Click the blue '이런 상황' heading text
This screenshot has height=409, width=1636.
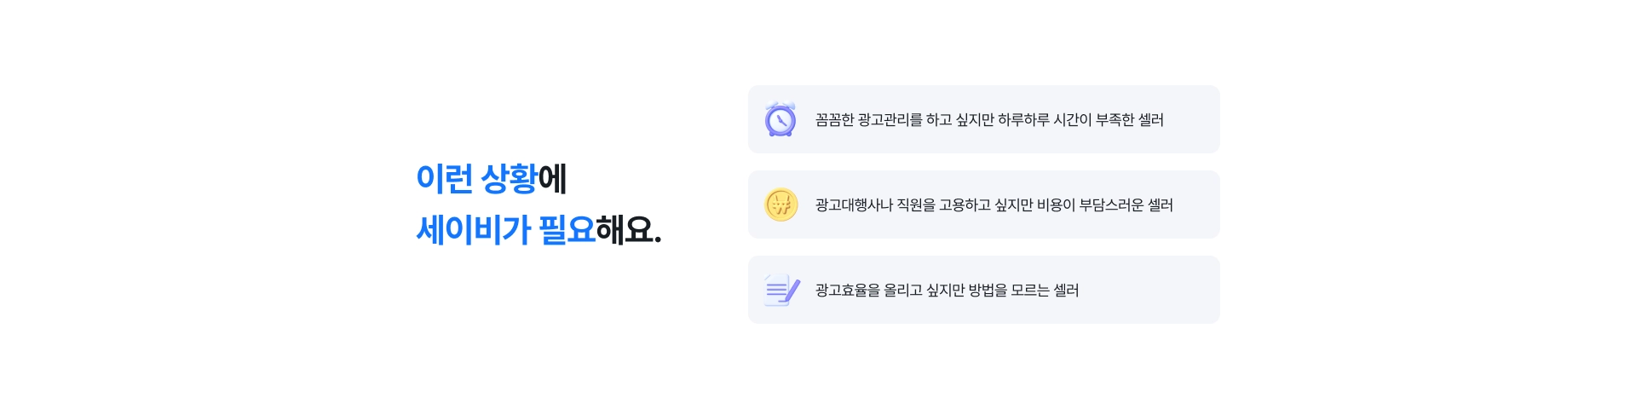click(476, 178)
